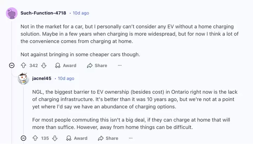Click the 342 vote count
Image resolution: width=253 pixels, height=144 pixels.
point(33,65)
